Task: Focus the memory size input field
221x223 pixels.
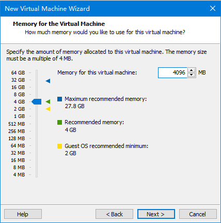Action: tap(172, 72)
